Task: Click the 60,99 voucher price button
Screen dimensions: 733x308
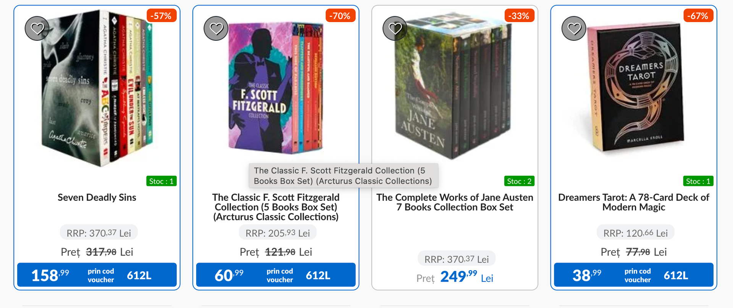Action: tap(276, 275)
